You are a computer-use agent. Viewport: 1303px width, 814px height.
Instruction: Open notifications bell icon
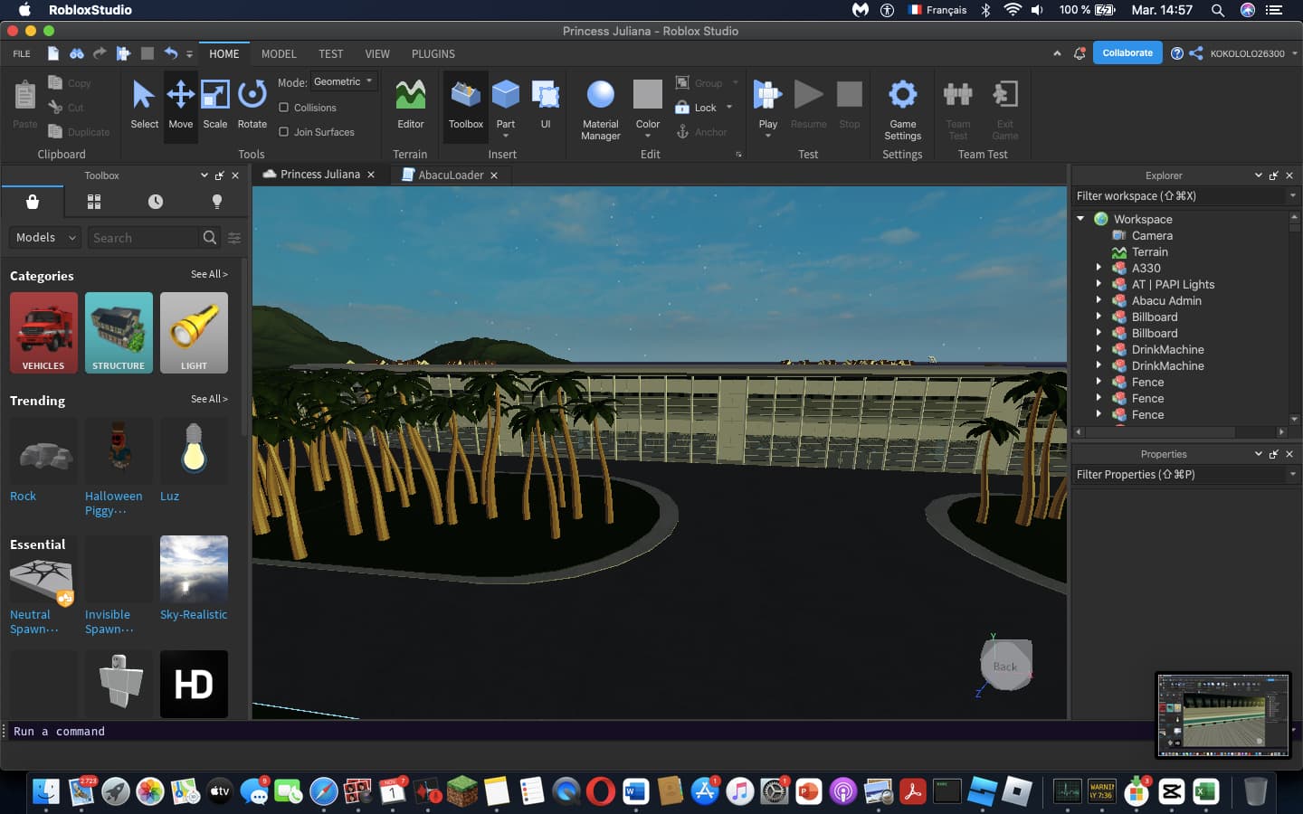click(x=1079, y=53)
